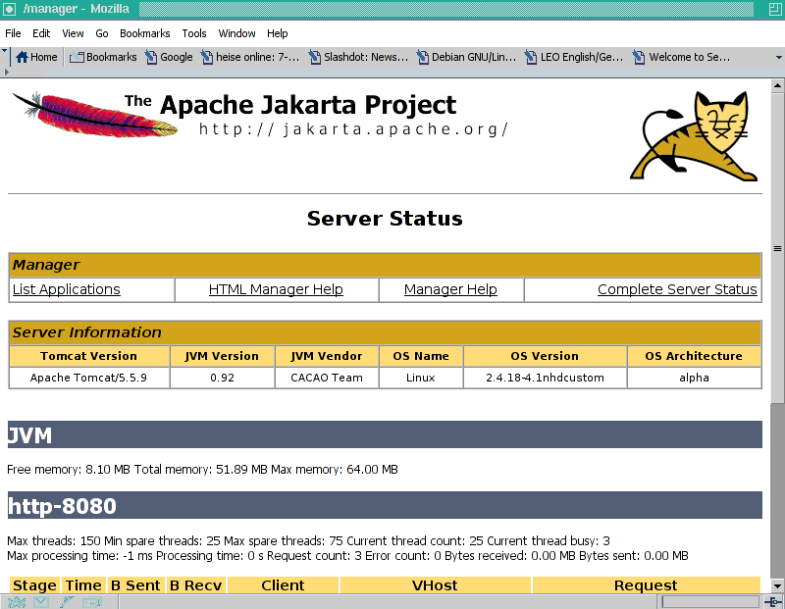The width and height of the screenshot is (785, 609).
Task: Open the Slashdot News bookmark
Action: click(x=358, y=57)
